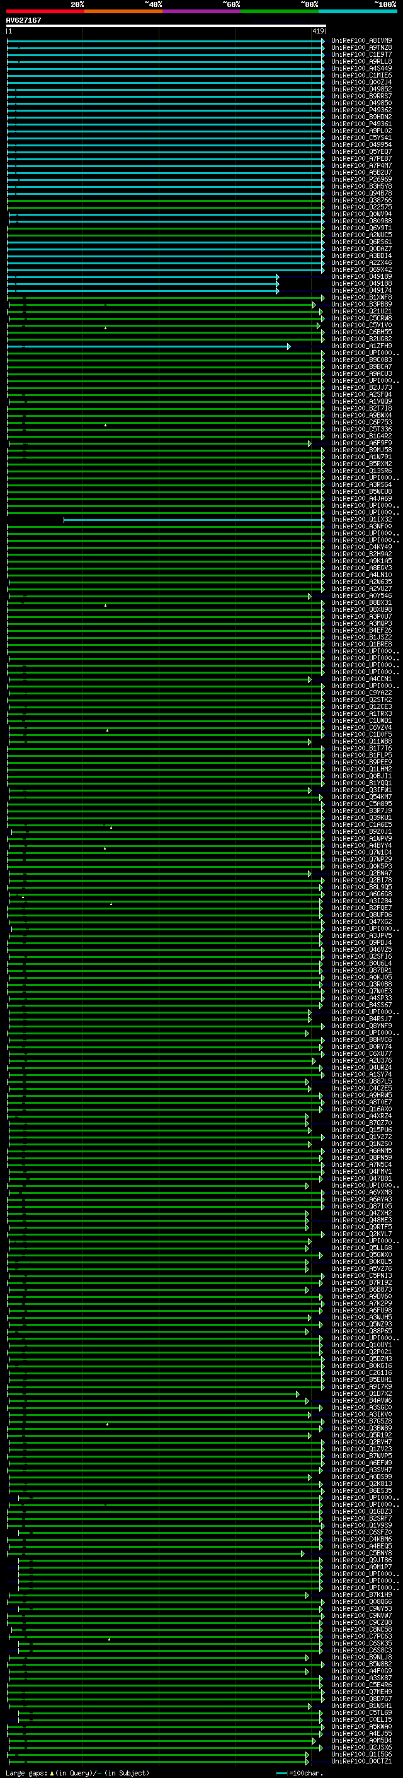
Task: Click the cyan alignment bar of Q1IX32
Action: tap(193, 520)
